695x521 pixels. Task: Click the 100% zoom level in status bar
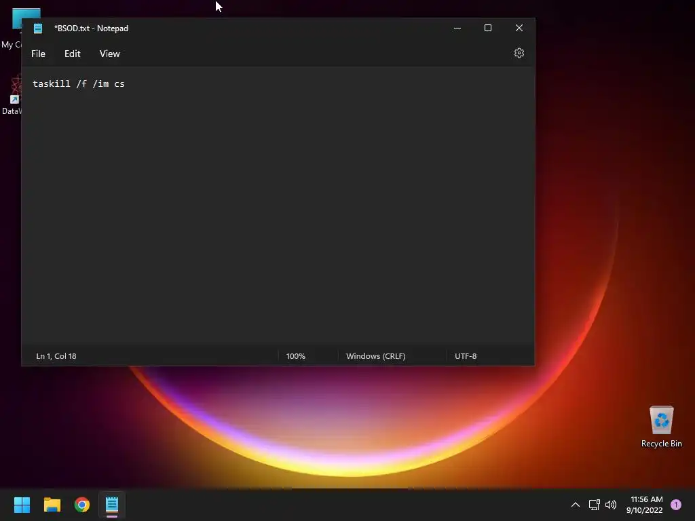[296, 356]
